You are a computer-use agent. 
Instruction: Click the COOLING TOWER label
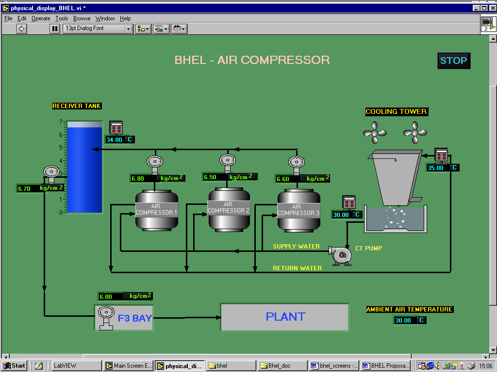396,111
